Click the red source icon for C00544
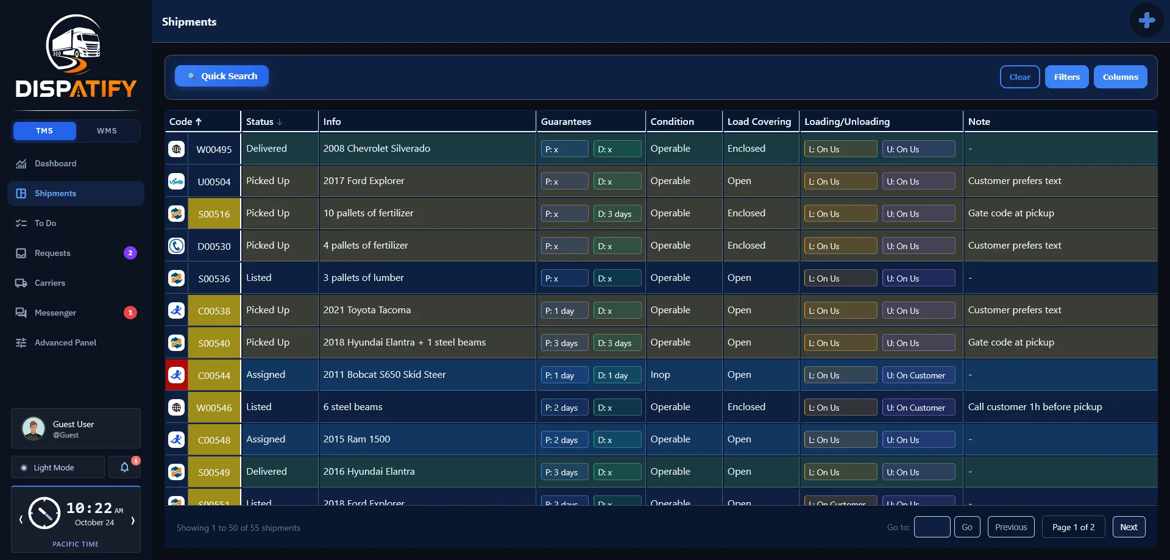Image resolution: width=1170 pixels, height=560 pixels. point(177,375)
